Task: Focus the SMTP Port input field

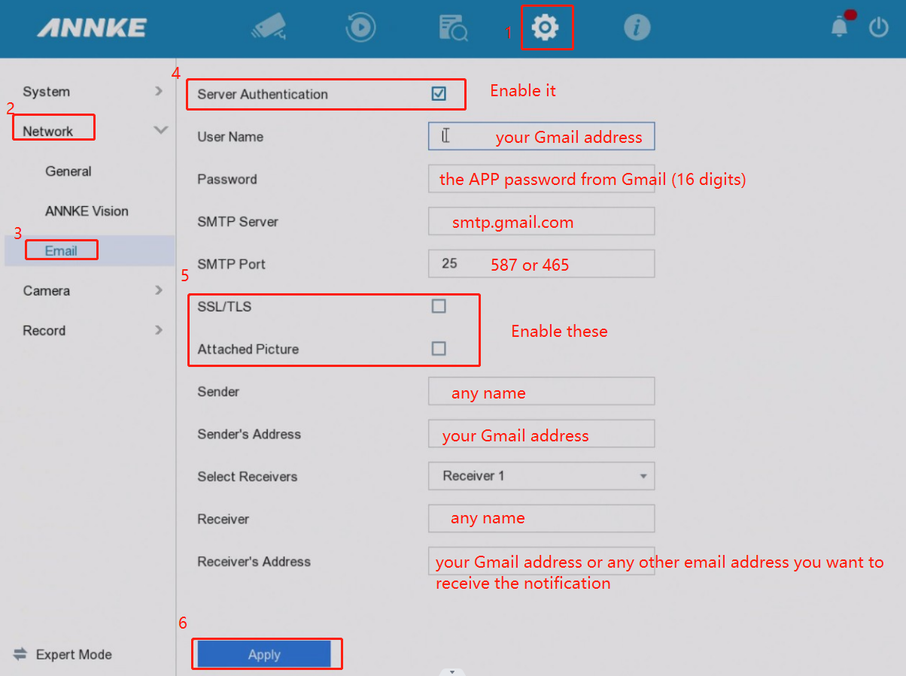Action: (x=542, y=264)
